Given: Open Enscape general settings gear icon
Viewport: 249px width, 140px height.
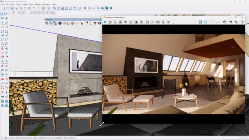Looking at the screenshot, I should (x=82, y=23).
